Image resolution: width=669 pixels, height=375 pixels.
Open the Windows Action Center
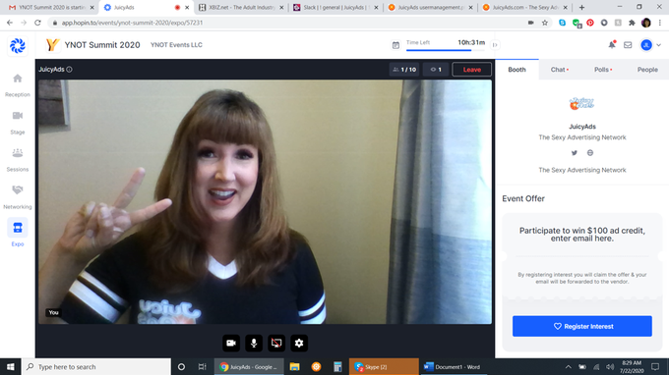pyautogui.click(x=655, y=366)
